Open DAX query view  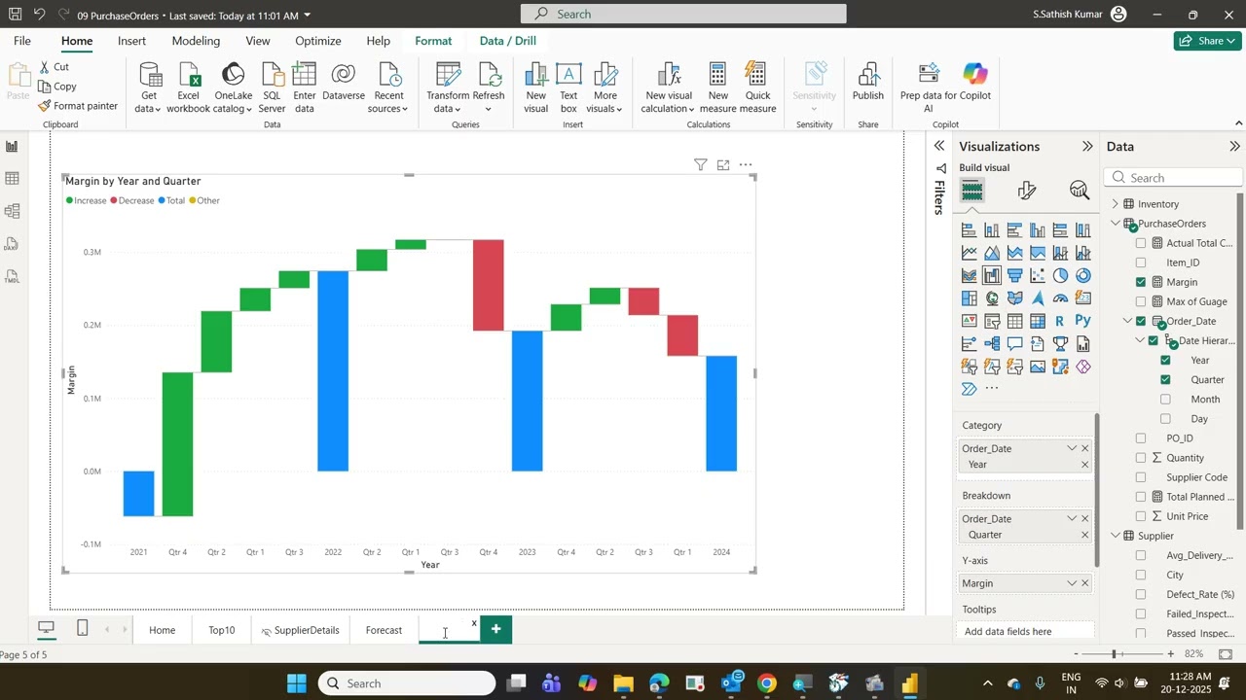12,244
